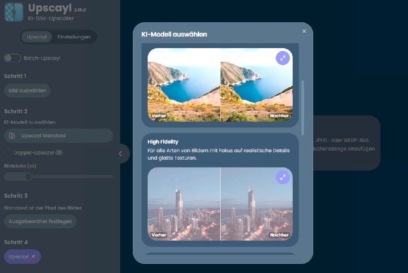
Task: Select the Upscayl tab
Action: tap(37, 37)
